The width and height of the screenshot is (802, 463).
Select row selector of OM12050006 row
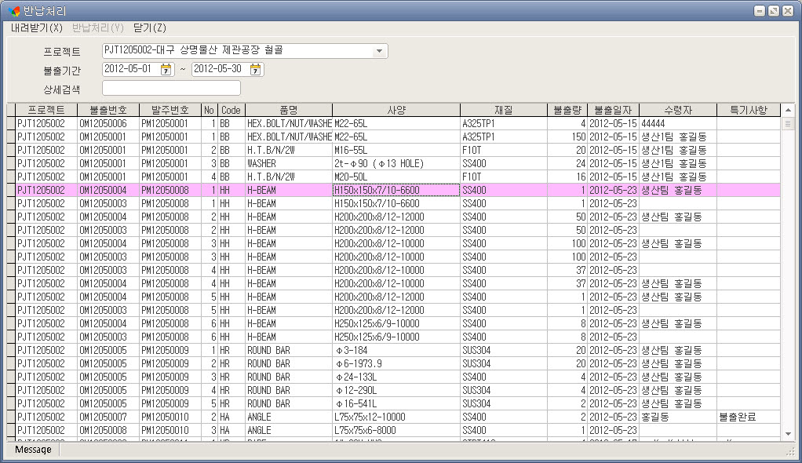(11, 123)
